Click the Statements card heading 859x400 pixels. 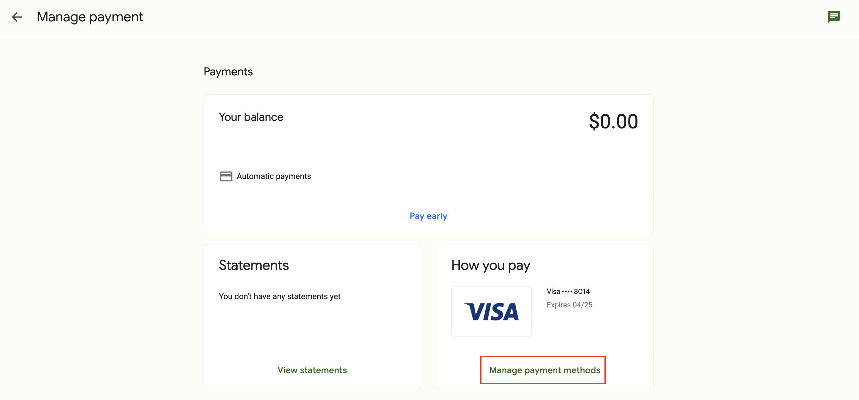click(254, 265)
